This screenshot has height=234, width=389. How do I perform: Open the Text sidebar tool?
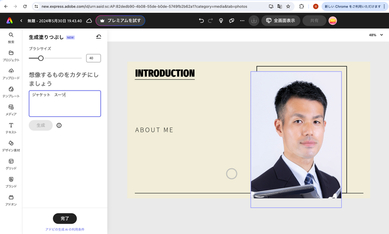[x=11, y=128]
